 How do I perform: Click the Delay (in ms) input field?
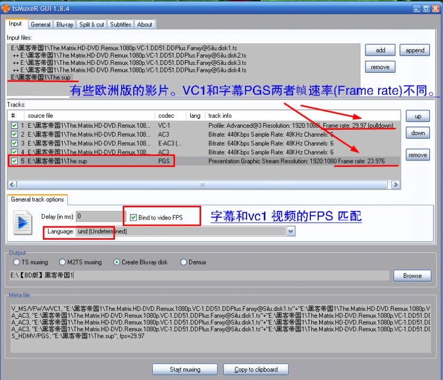[100, 216]
